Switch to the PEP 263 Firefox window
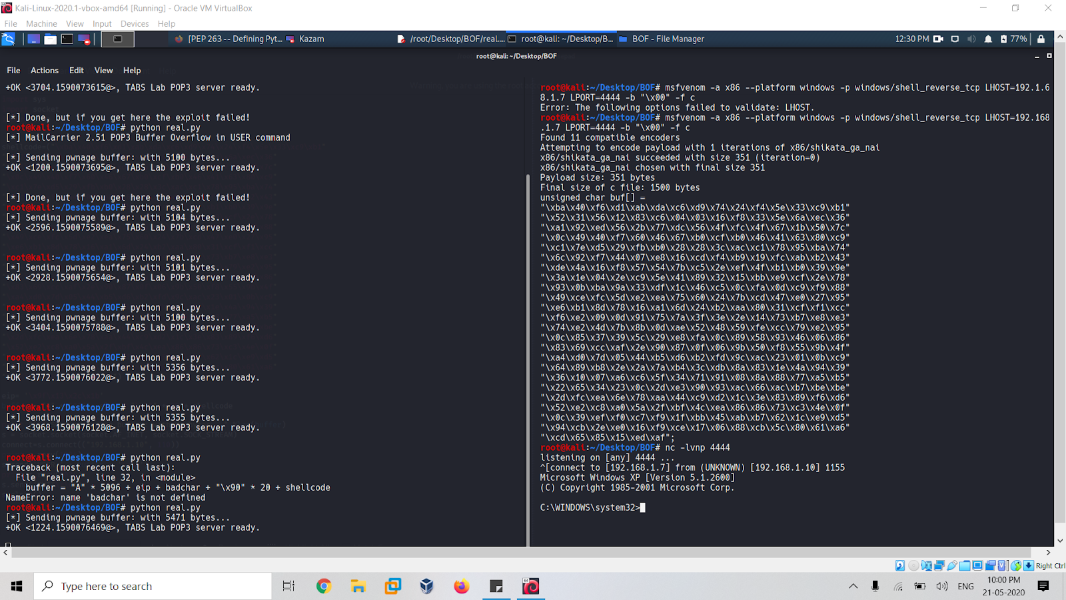 pos(229,39)
